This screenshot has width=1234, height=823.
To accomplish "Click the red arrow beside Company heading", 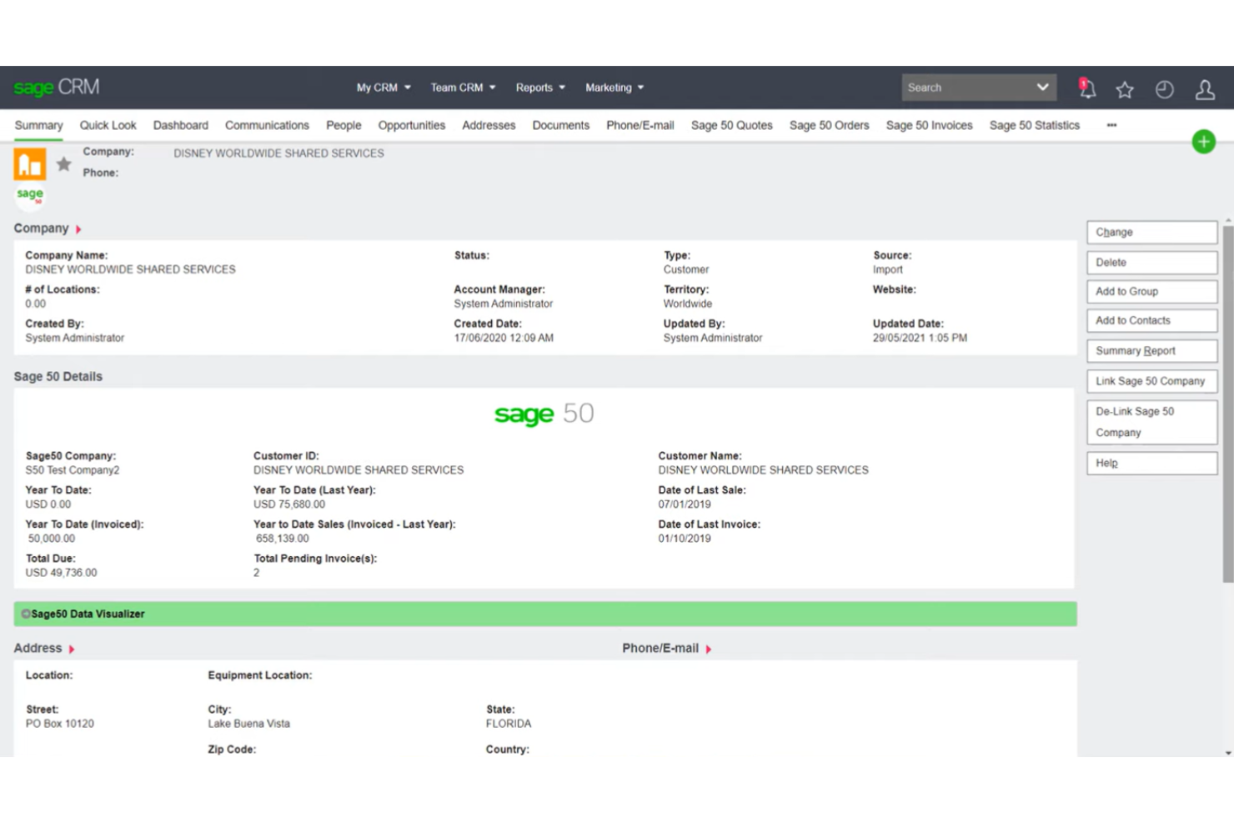I will [78, 229].
